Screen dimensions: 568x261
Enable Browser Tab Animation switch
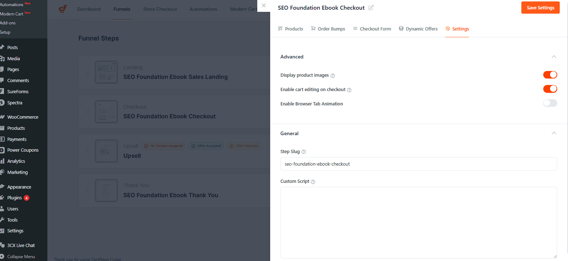click(550, 103)
